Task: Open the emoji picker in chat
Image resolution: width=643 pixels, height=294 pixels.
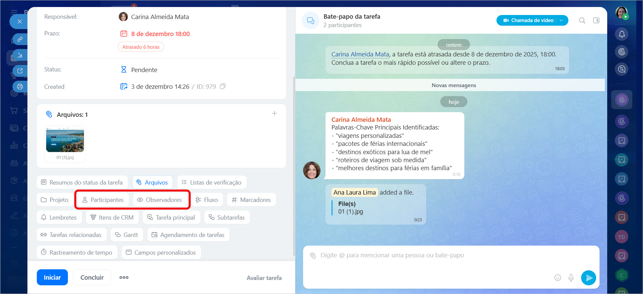Action: (x=557, y=278)
